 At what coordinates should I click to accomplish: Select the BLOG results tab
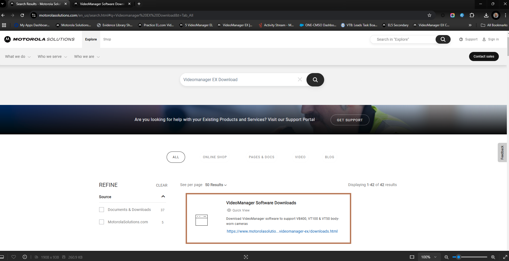pos(330,157)
